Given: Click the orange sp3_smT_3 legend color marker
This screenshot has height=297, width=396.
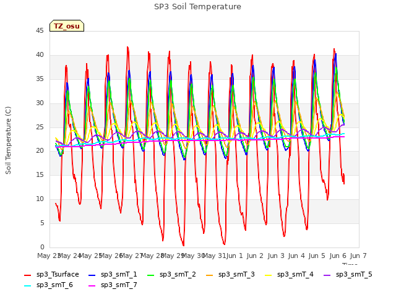Looking at the screenshot, I should [x=210, y=275].
